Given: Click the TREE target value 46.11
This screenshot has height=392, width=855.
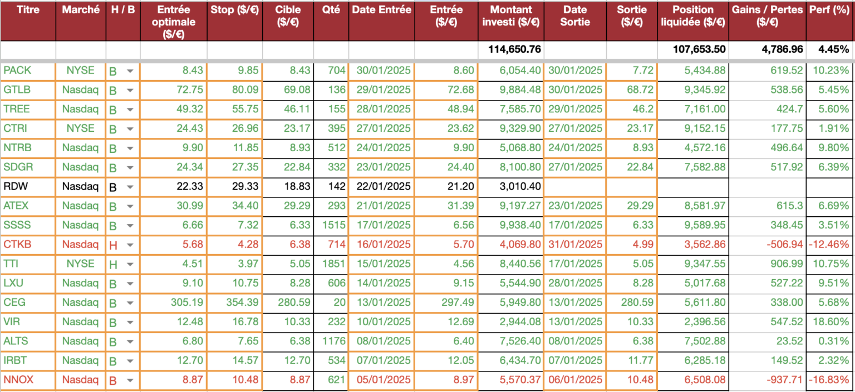Looking at the screenshot, I should 288,109.
